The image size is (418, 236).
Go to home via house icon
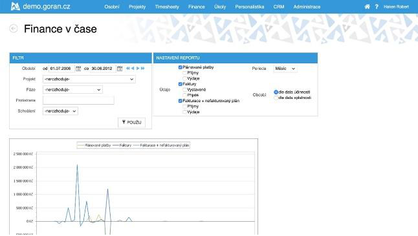(x=367, y=6)
